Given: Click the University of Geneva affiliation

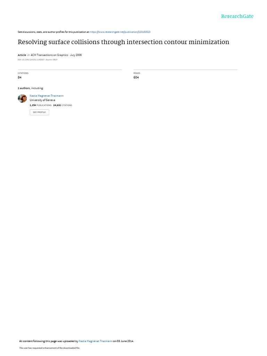Looking at the screenshot, I should tap(42, 100).
